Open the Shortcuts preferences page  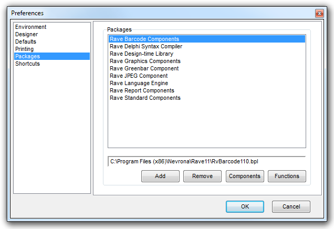27,64
